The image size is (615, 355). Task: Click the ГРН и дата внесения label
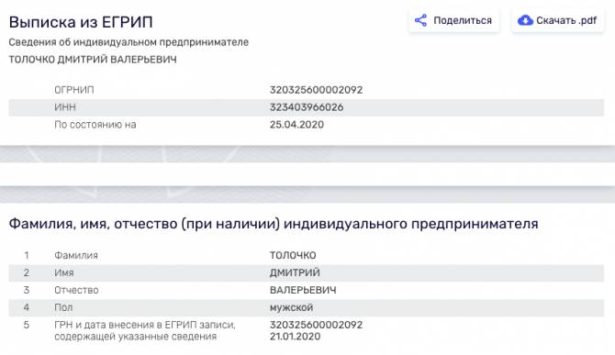click(145, 330)
